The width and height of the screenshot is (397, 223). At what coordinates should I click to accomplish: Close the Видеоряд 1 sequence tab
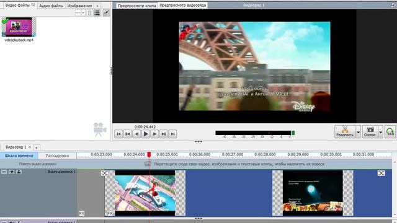click(x=30, y=147)
